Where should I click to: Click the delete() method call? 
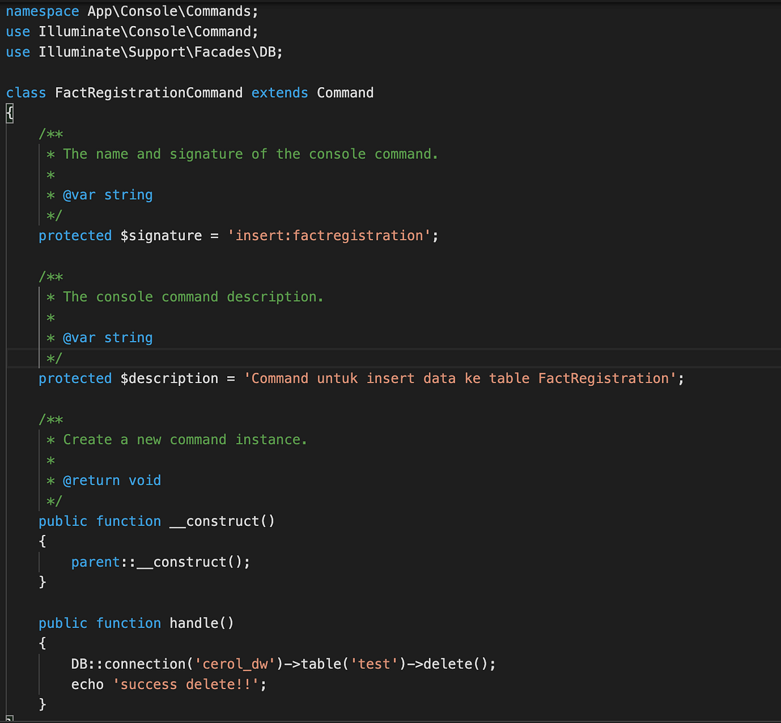456,663
